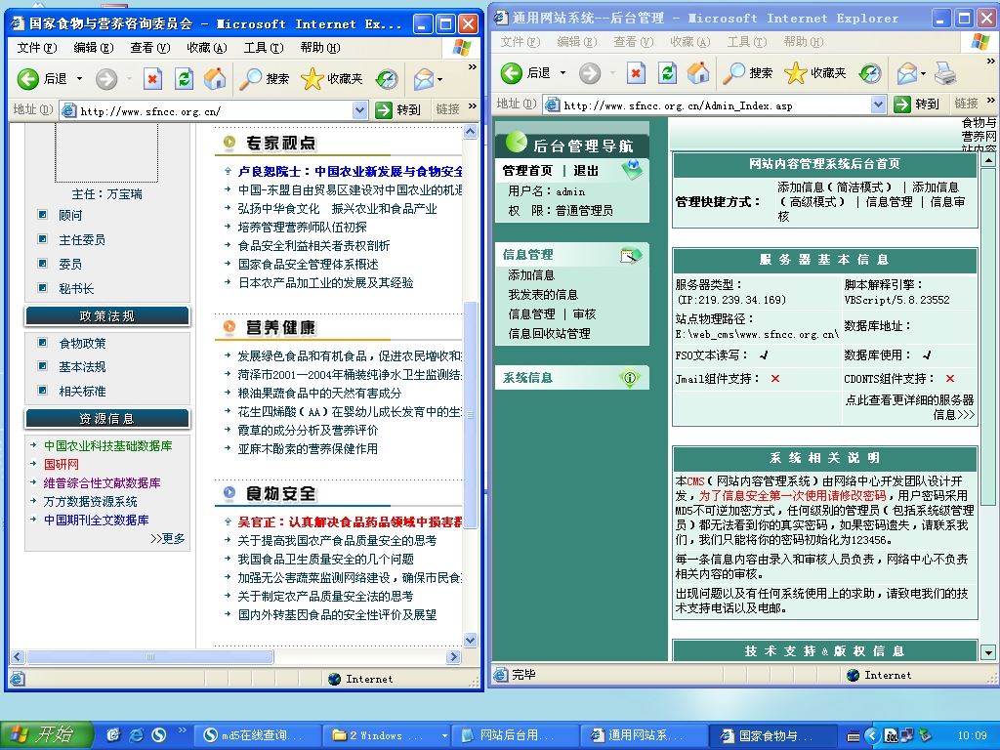Click Internet Explorer quick launch icon
The height and width of the screenshot is (750, 1000).
136,735
